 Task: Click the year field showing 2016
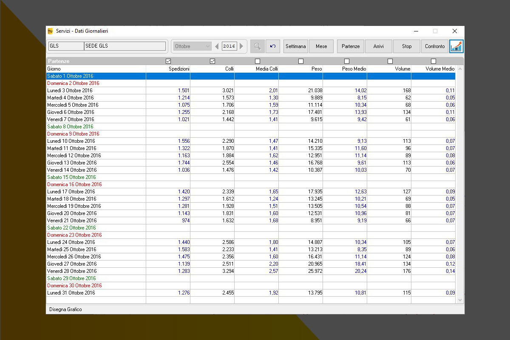pos(229,46)
